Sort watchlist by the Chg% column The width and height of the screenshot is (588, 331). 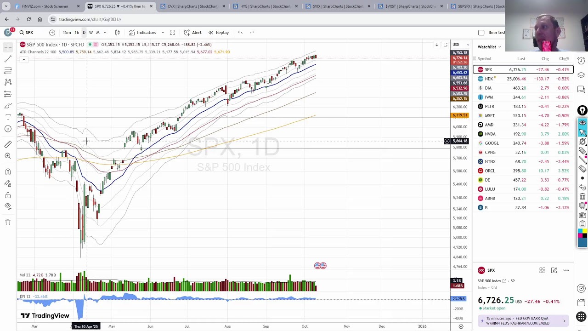(x=564, y=59)
